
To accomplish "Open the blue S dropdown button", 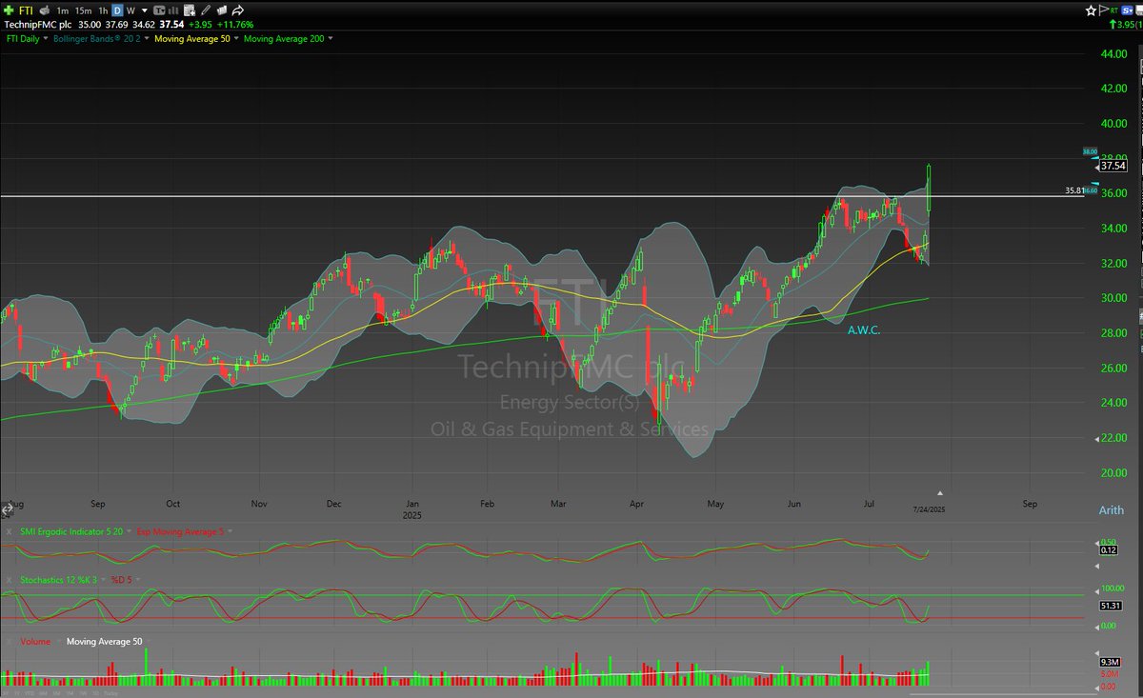I will coord(1127,10).
